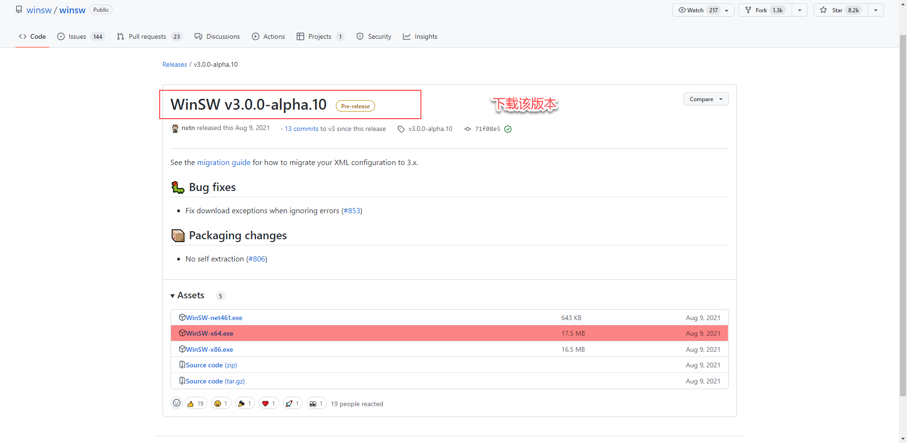Toggle the thumbs up reaction

coord(196,403)
